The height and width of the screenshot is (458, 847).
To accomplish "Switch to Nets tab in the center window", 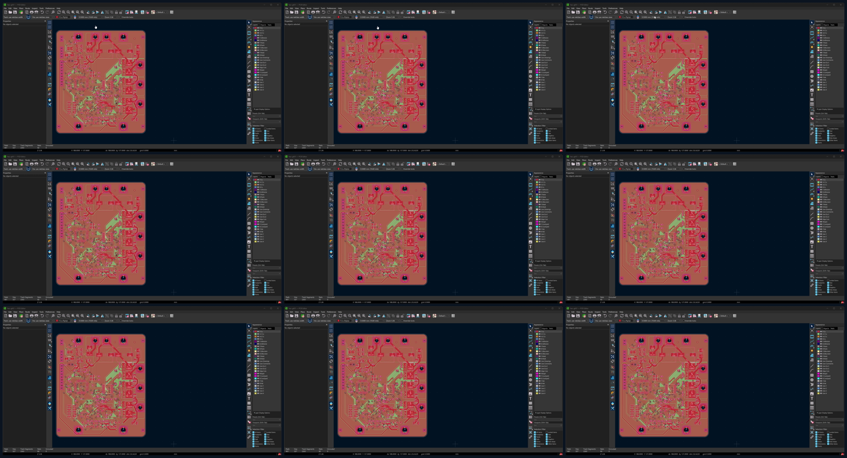I will (551, 177).
